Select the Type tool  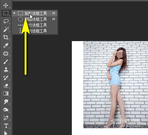6,126
